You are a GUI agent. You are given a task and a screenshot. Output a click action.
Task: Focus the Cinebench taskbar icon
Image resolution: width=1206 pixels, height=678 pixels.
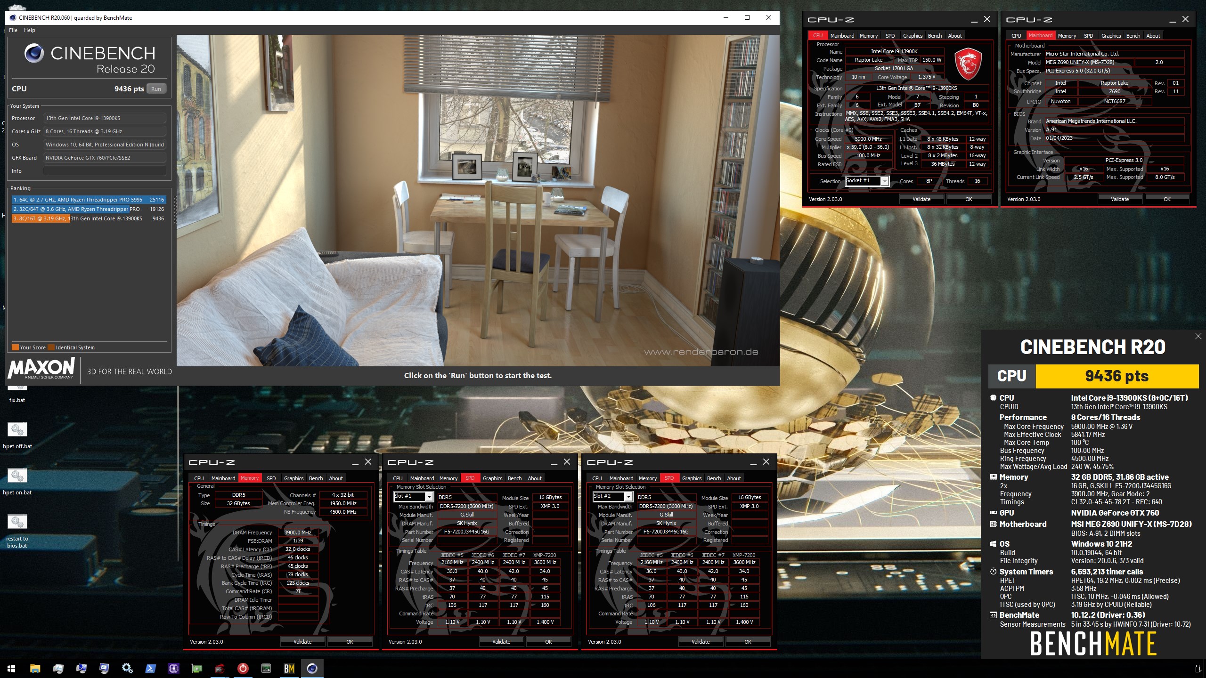312,668
